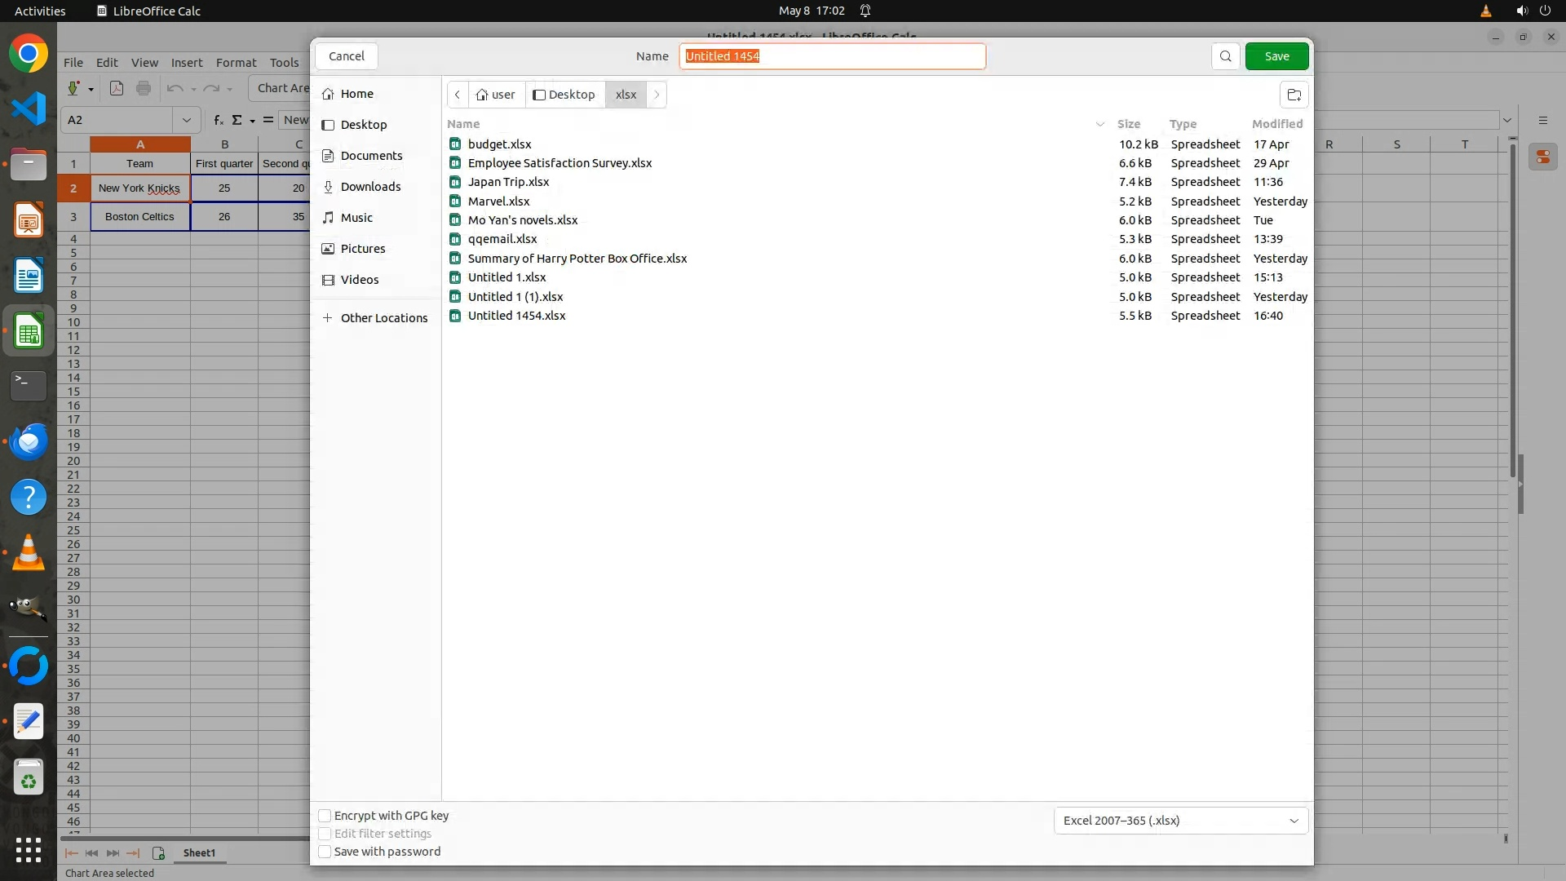1566x881 pixels.
Task: Click the Sum icon in the formula bar
Action: pyautogui.click(x=237, y=120)
